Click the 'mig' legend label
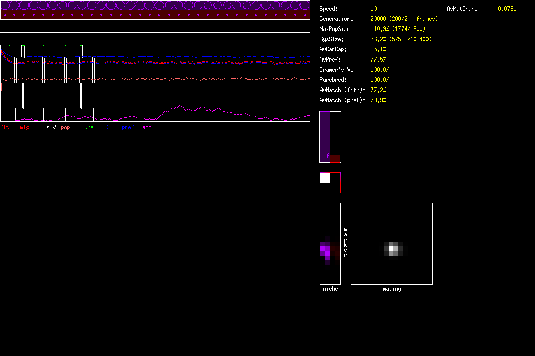This screenshot has height=356, width=535. point(24,127)
